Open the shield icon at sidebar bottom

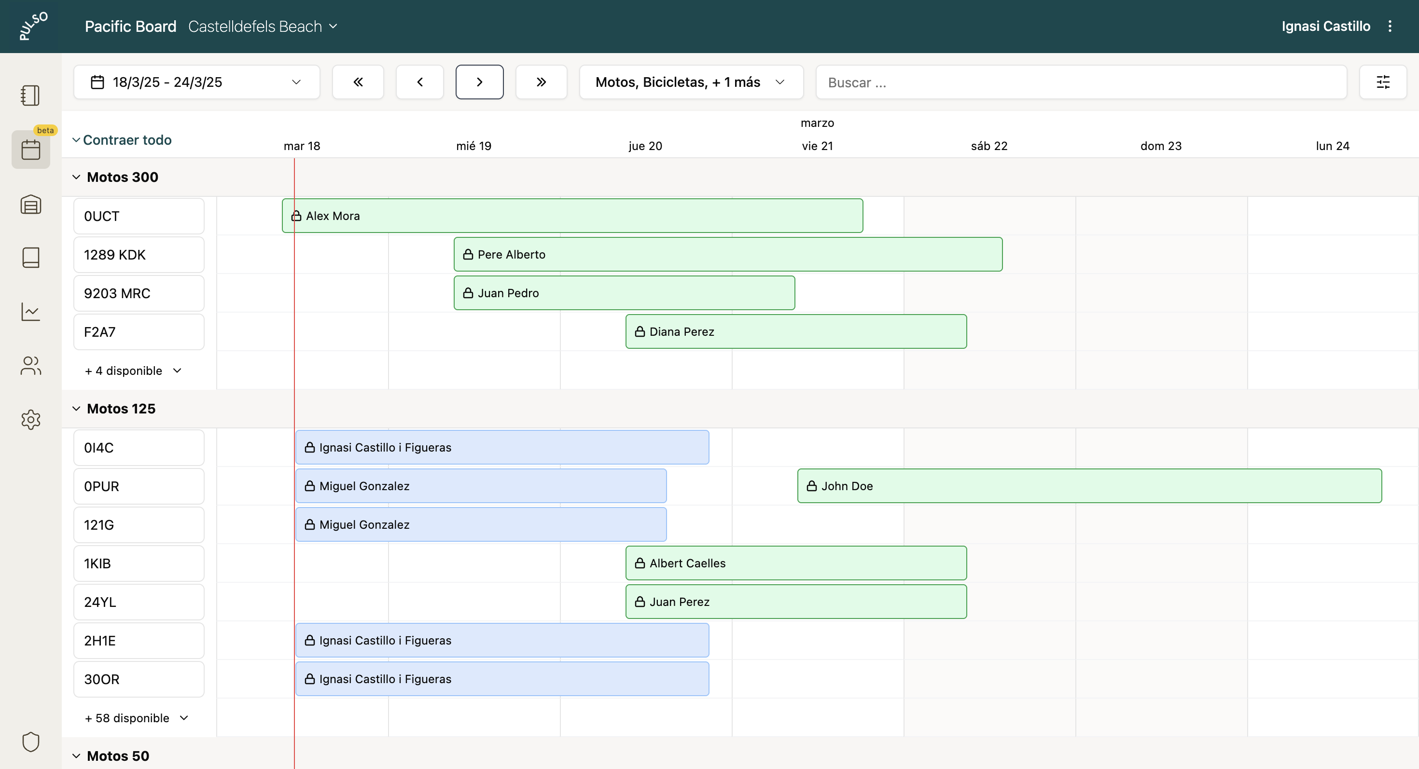30,742
